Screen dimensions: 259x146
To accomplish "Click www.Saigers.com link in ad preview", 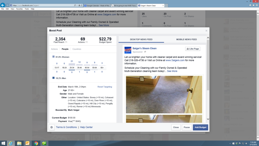I will tap(175, 60).
